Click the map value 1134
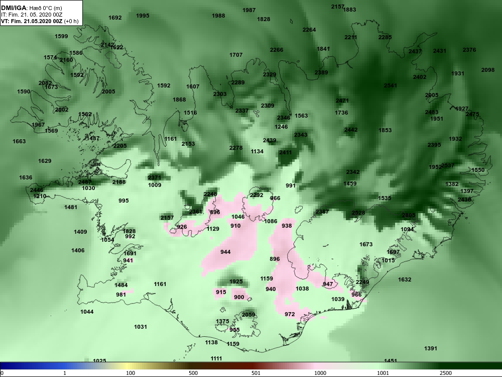Viewport: 502px width, 377px height. (257, 151)
